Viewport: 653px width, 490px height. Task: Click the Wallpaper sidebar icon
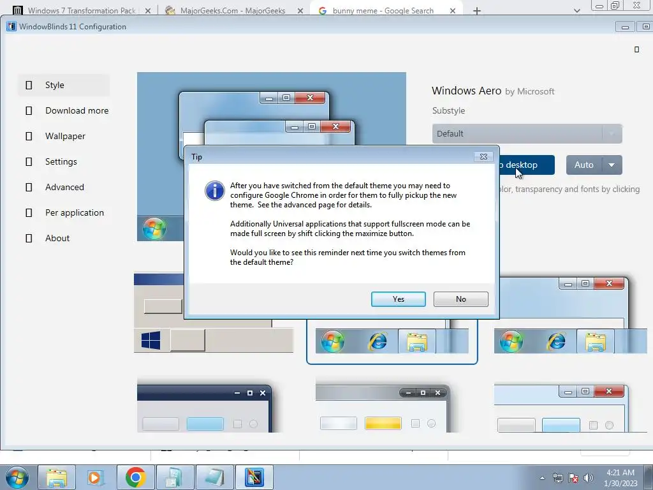[x=29, y=137]
